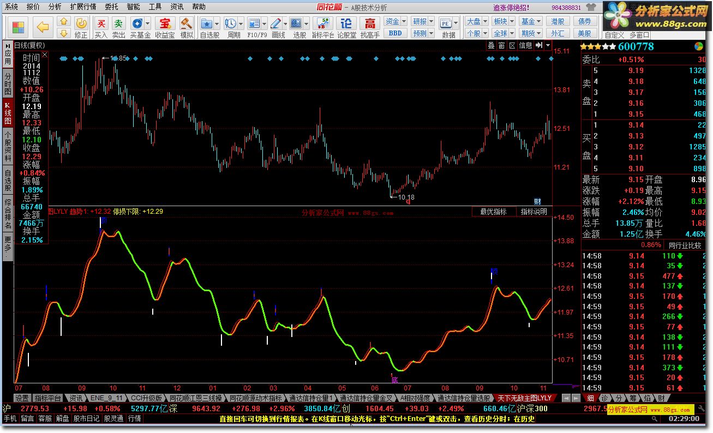Open sidebar tab 分时图
The height and width of the screenshot is (433, 713).
[x=8, y=84]
